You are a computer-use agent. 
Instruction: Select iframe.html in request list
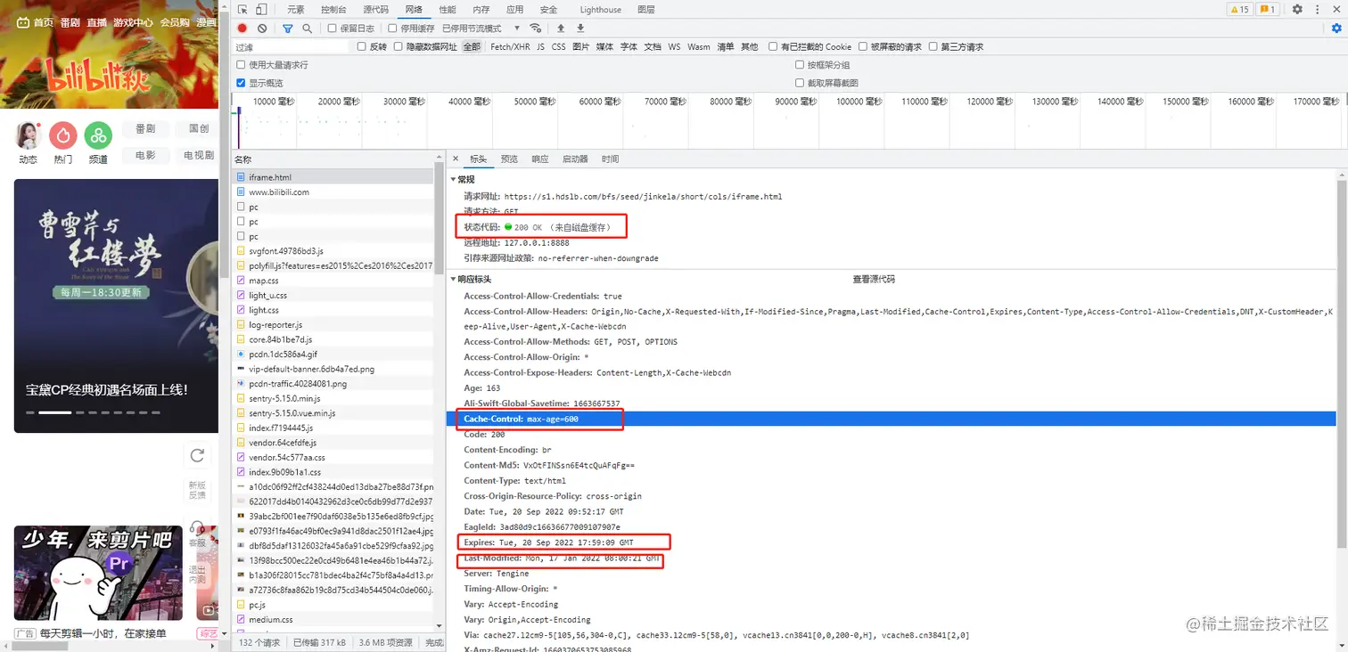(x=333, y=177)
